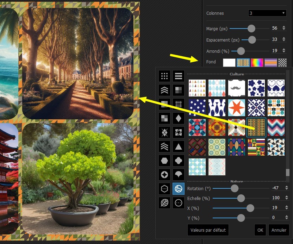Choose the pattern Fond swatch
This screenshot has width=293, height=244.
point(243,63)
